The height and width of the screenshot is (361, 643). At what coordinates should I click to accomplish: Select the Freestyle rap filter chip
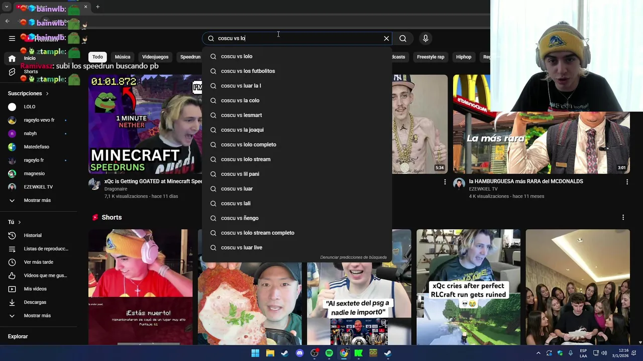click(x=431, y=57)
